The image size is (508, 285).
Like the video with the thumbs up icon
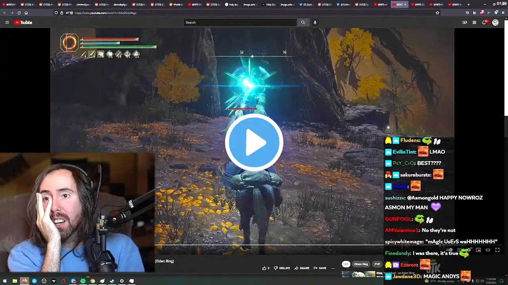click(x=266, y=268)
